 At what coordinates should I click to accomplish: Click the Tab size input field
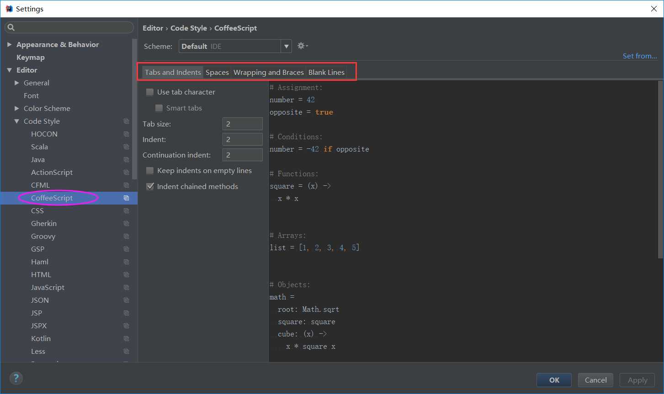point(243,124)
